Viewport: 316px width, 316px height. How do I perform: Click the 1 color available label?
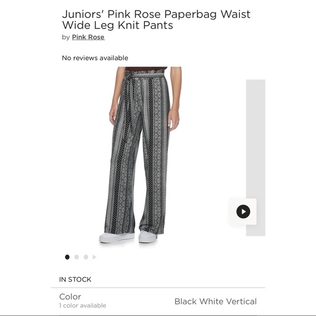83,306
